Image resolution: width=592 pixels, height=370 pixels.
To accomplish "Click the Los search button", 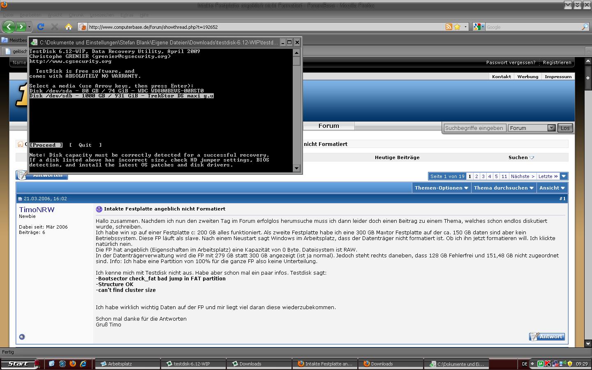I will click(565, 128).
